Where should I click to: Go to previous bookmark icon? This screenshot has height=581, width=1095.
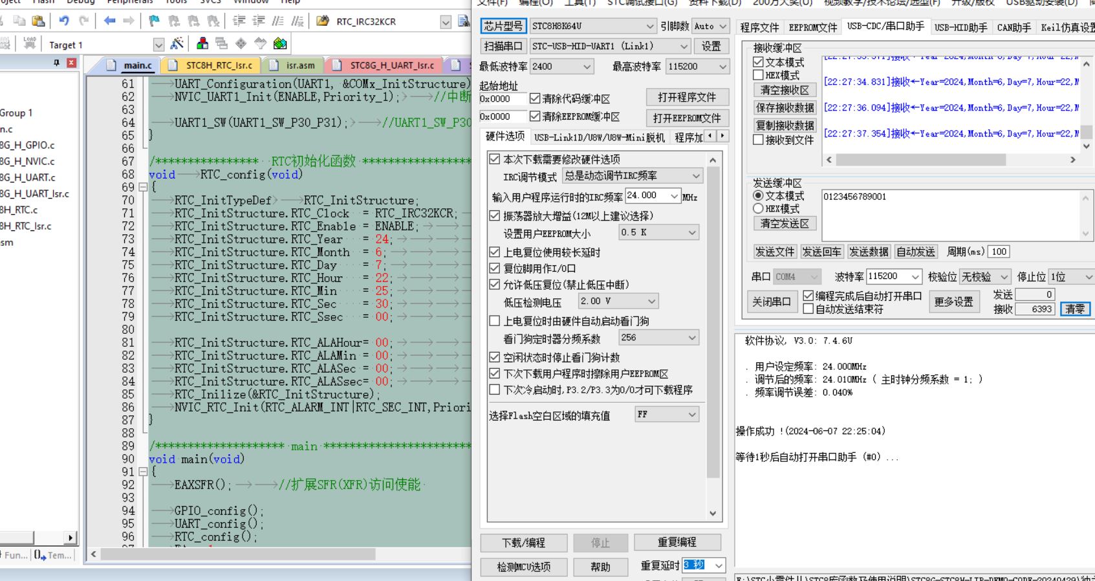174,21
